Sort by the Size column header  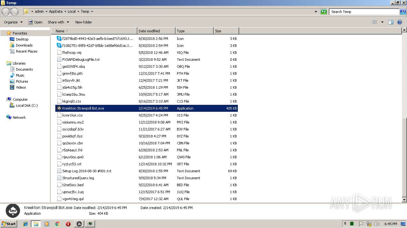[x=226, y=31]
